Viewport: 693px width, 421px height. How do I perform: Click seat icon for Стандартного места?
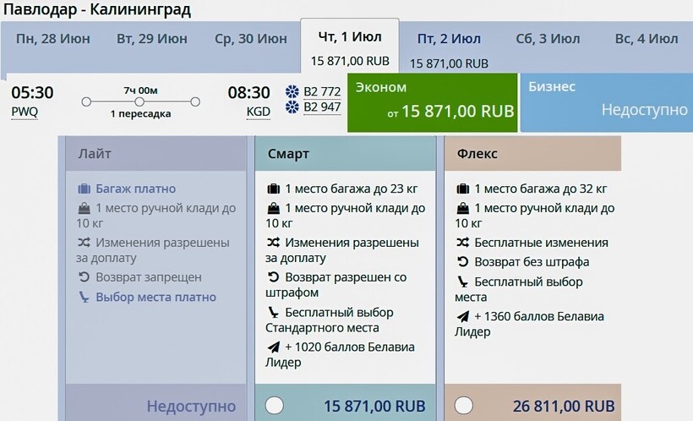274,313
